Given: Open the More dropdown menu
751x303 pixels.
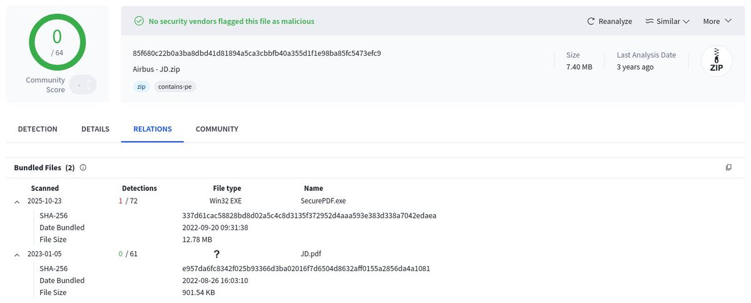Looking at the screenshot, I should point(717,21).
